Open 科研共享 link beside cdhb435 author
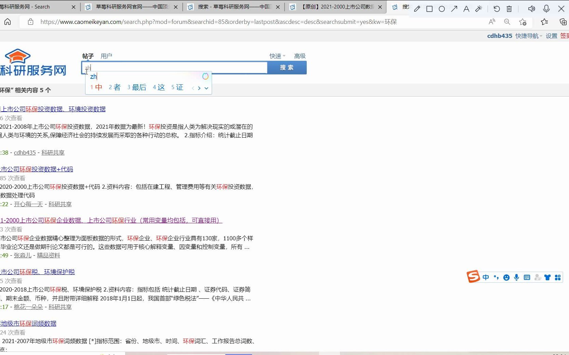 tap(53, 153)
